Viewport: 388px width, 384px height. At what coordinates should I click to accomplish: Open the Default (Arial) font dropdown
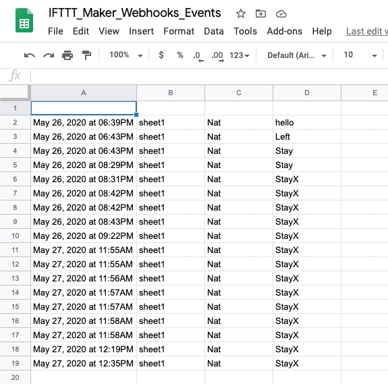297,55
